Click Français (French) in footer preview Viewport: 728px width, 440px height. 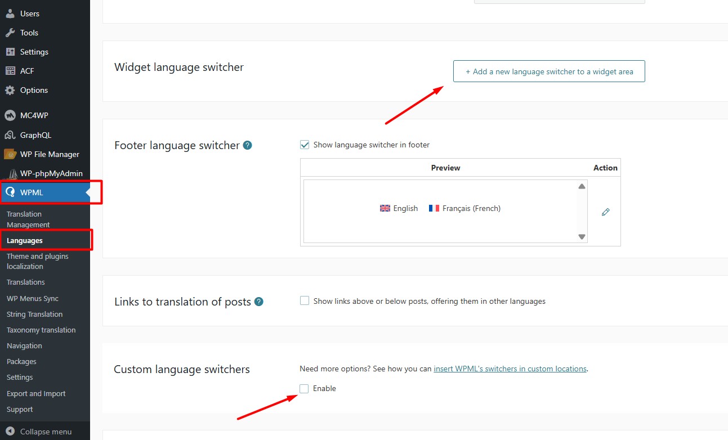point(471,208)
